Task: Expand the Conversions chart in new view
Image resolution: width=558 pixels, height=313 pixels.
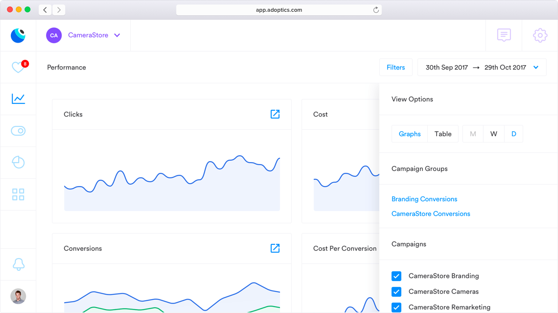Action: click(275, 248)
